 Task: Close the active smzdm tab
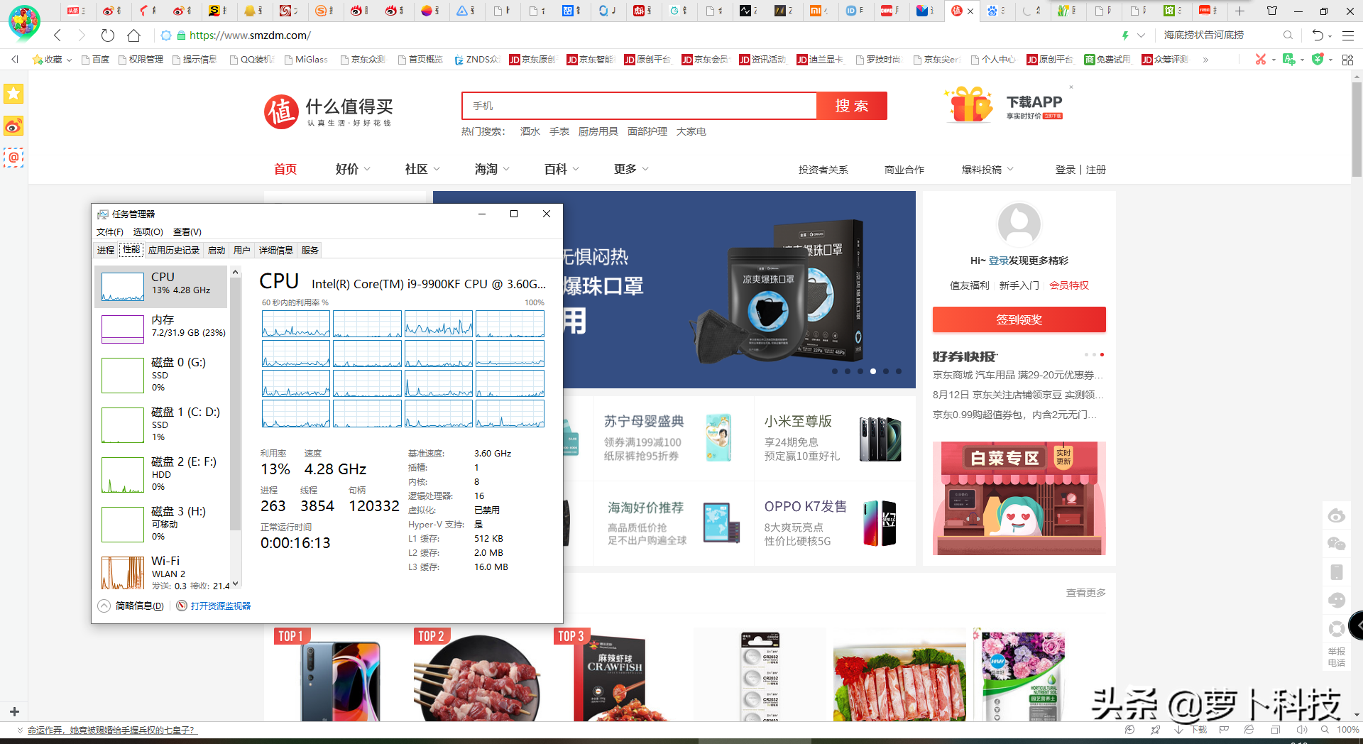(970, 11)
